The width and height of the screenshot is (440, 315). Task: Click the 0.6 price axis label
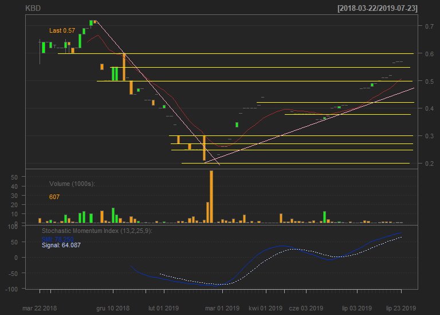[429, 54]
